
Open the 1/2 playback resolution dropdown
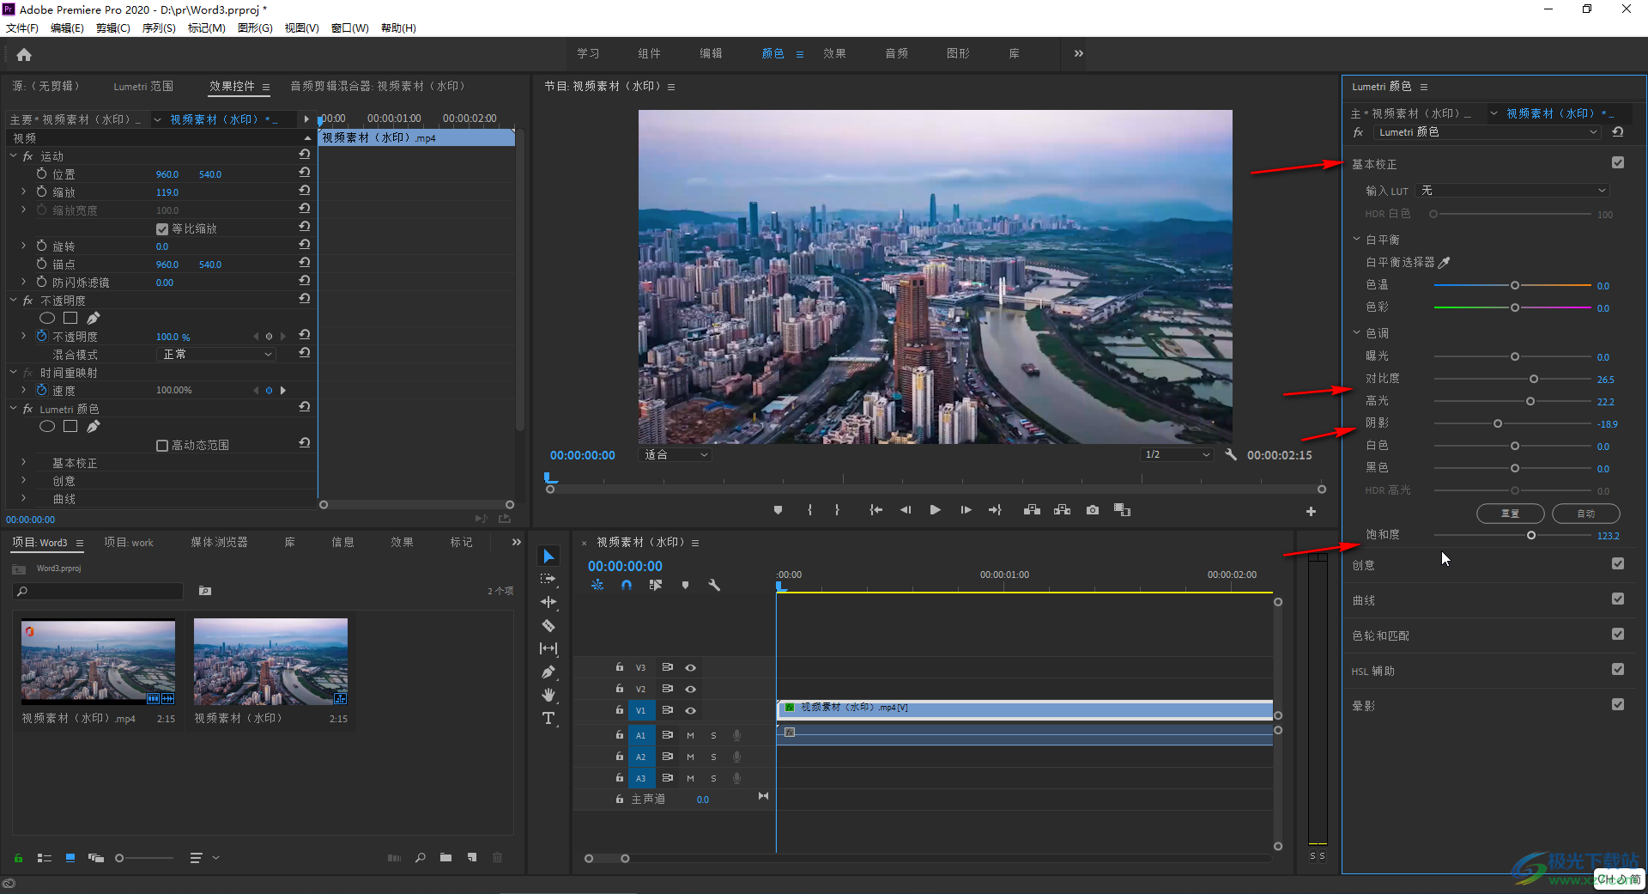click(x=1177, y=455)
